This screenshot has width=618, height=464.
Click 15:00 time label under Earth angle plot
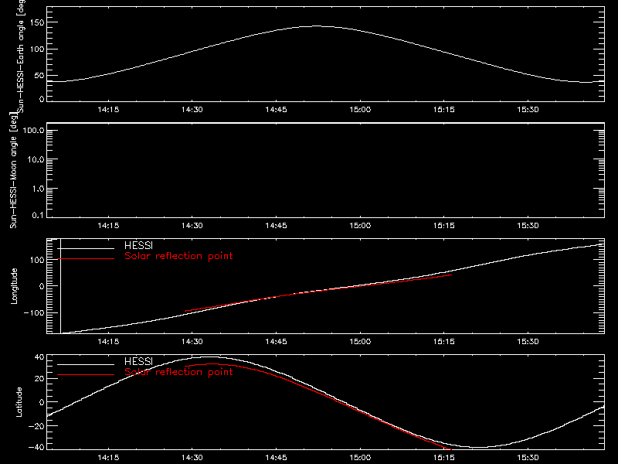click(360, 109)
